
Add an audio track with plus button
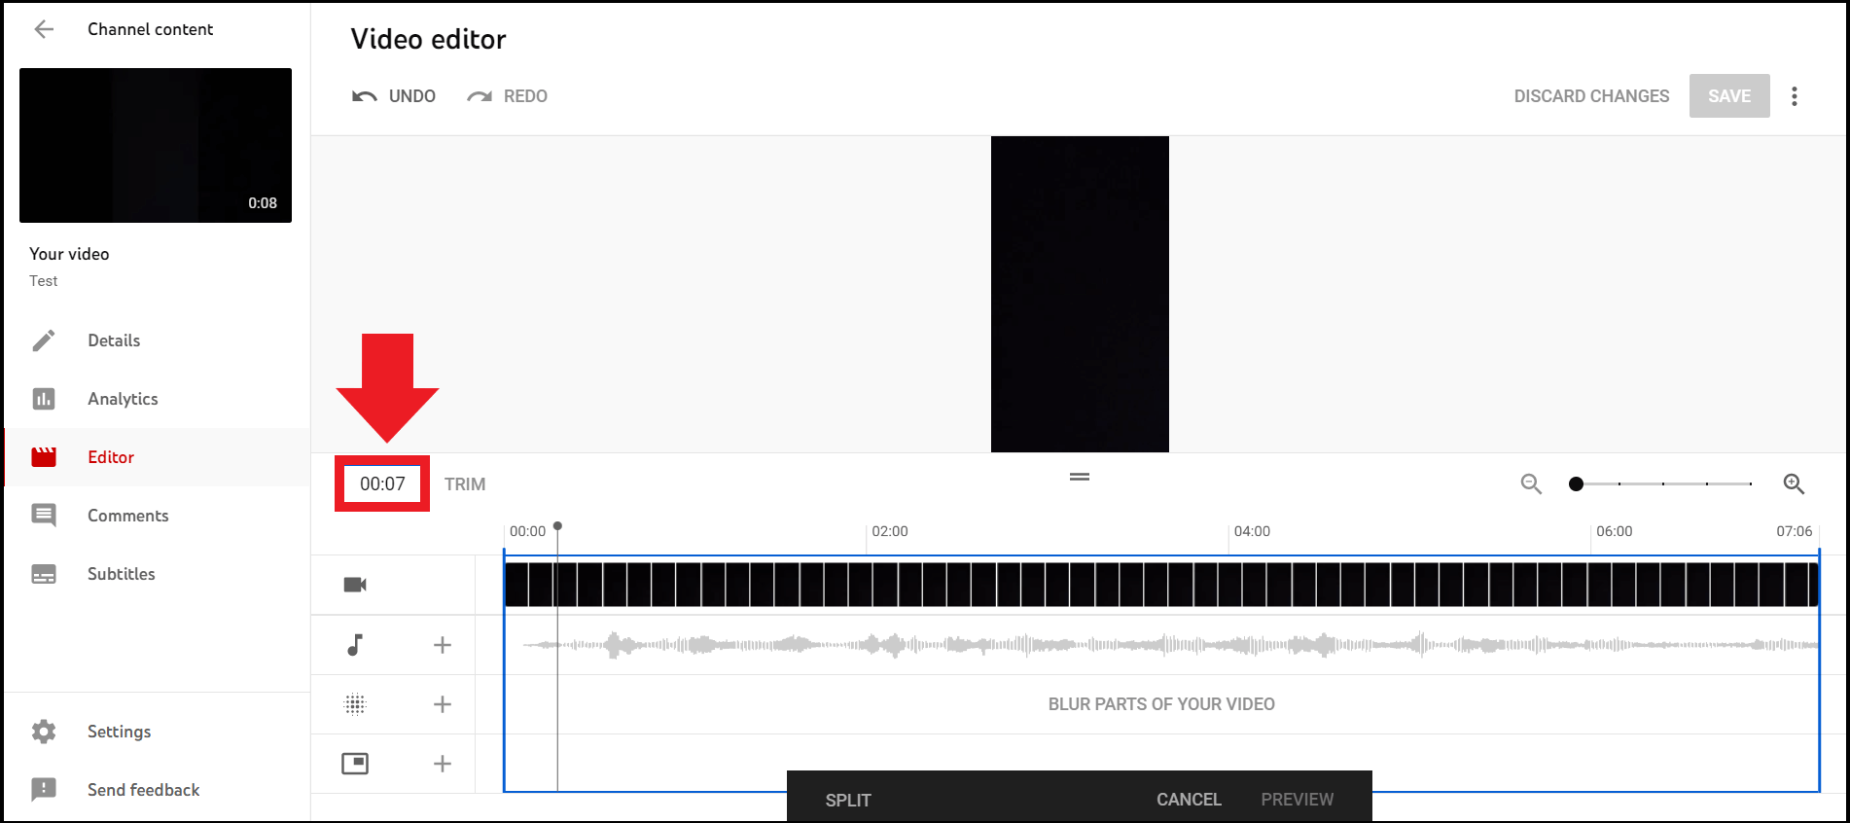(442, 645)
